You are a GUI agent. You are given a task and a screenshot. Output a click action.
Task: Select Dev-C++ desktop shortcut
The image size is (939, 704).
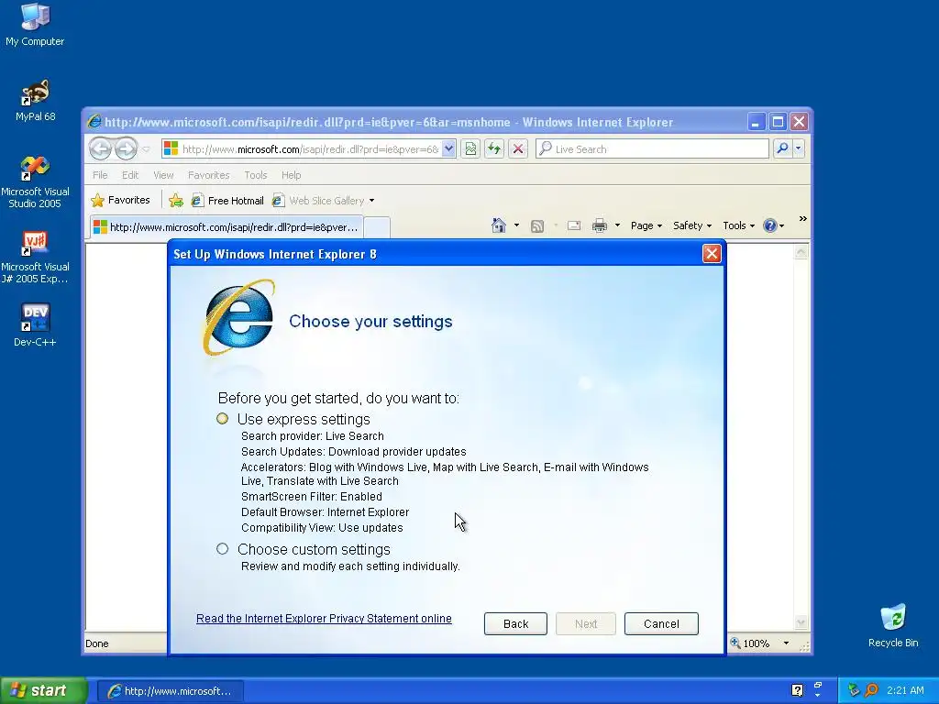[35, 325]
